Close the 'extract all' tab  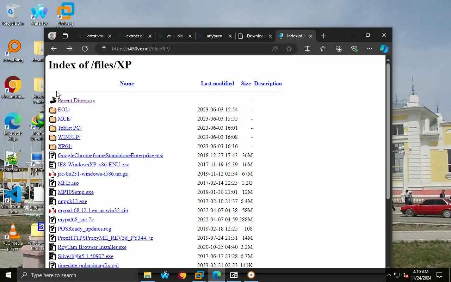pos(150,36)
